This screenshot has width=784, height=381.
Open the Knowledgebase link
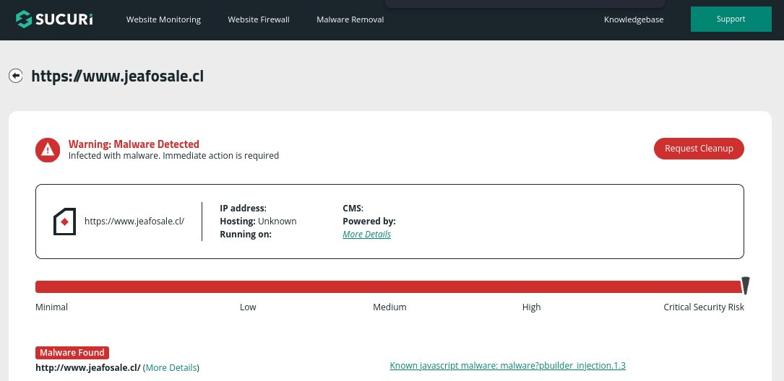tap(634, 19)
